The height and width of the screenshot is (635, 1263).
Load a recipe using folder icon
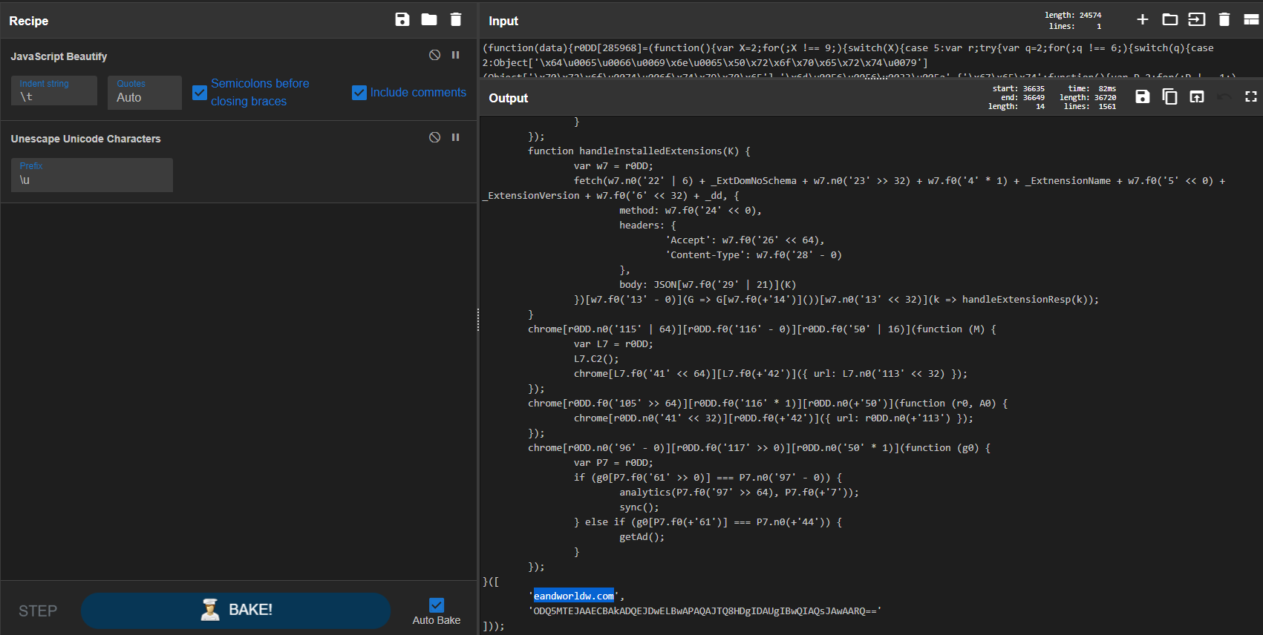coord(429,19)
